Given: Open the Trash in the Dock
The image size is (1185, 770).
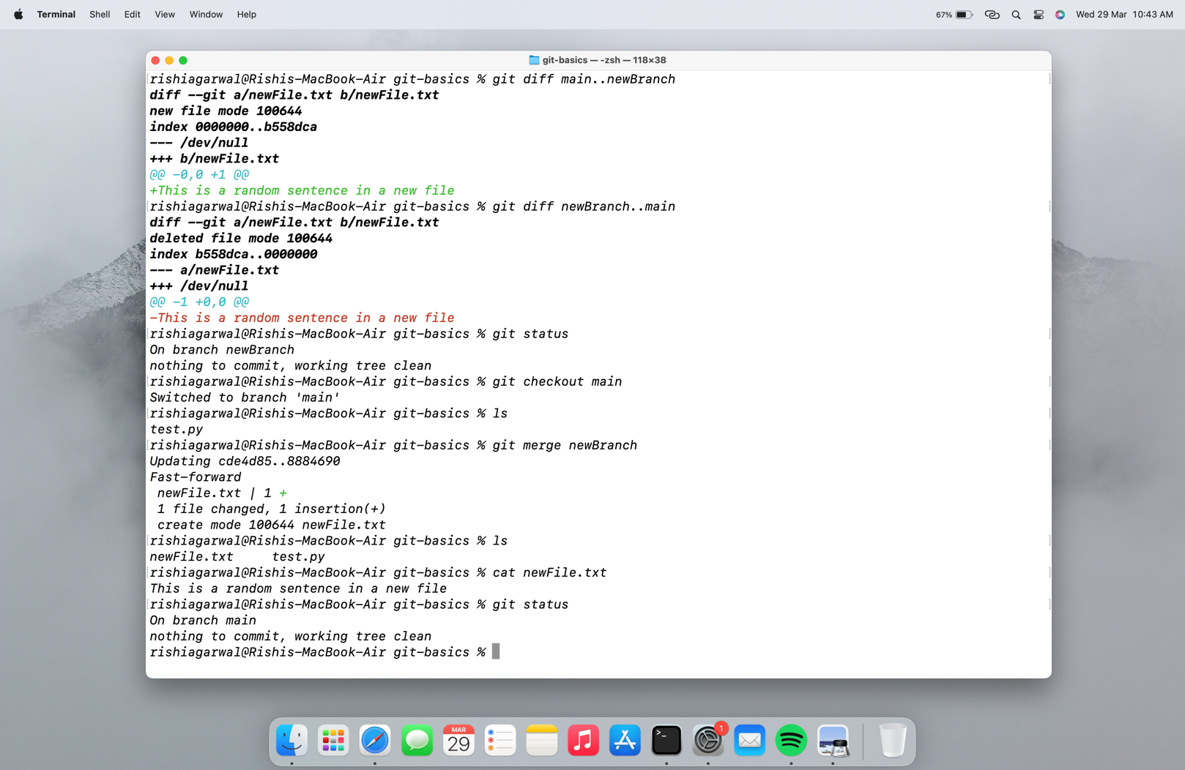Looking at the screenshot, I should click(x=893, y=740).
